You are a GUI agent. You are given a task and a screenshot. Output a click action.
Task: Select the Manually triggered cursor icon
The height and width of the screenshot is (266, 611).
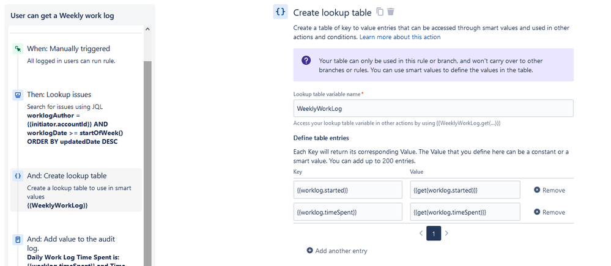(18, 49)
